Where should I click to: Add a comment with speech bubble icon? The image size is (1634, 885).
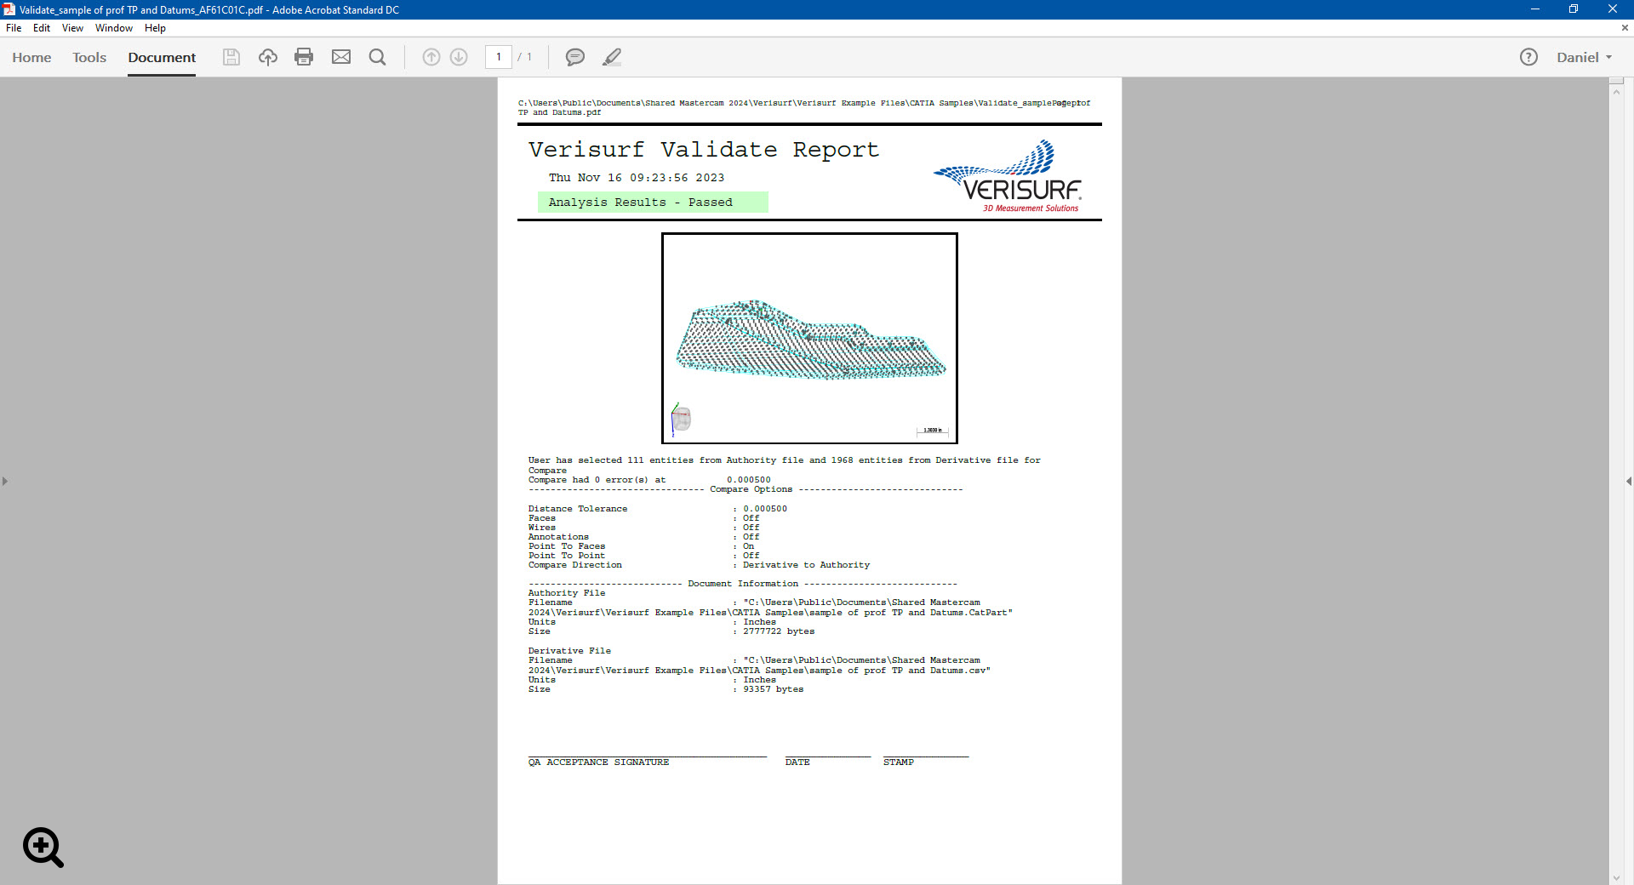[x=575, y=57]
